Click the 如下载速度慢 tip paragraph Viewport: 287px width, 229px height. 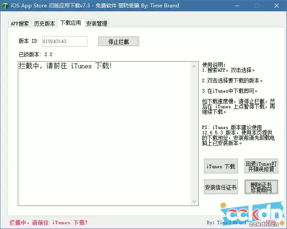coord(238,106)
